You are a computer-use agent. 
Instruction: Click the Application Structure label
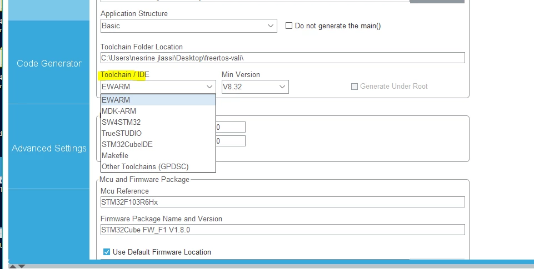coord(134,14)
